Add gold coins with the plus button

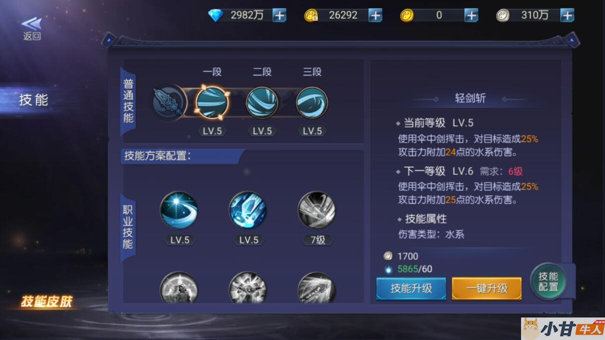point(471,15)
